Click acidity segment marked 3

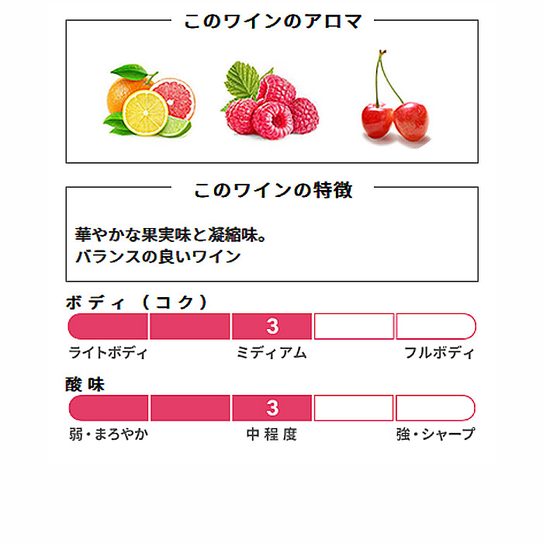pyautogui.click(x=271, y=408)
